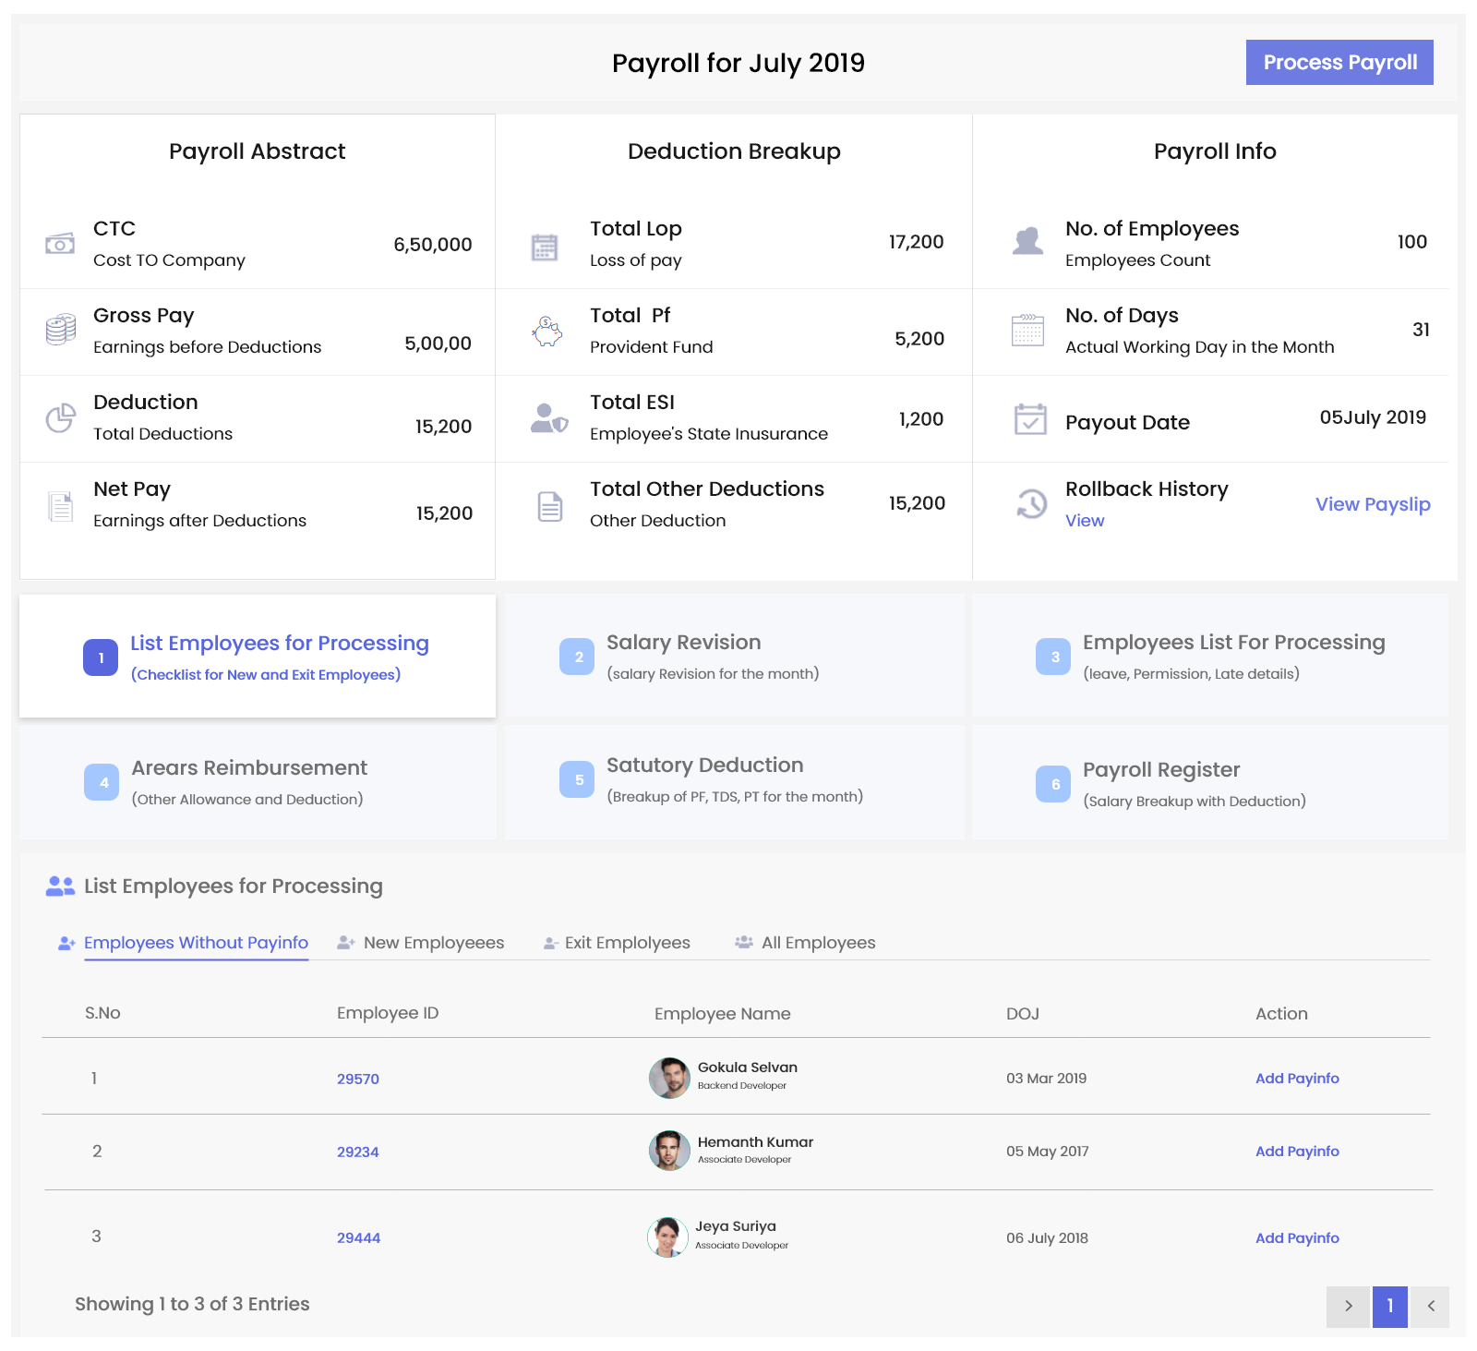Click the CTC cash icon

point(60,244)
